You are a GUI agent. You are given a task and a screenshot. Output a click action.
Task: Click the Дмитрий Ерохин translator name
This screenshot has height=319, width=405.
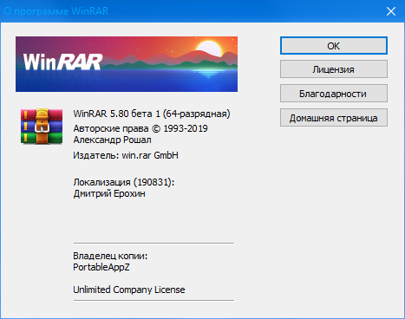pos(109,193)
